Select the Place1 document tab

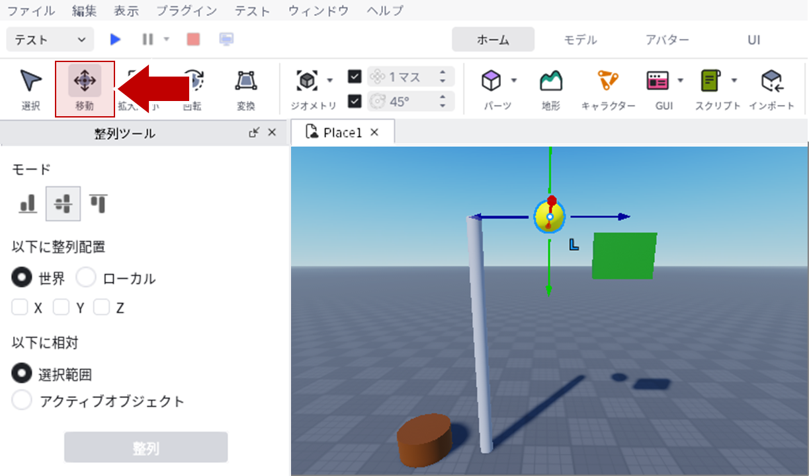(x=343, y=132)
